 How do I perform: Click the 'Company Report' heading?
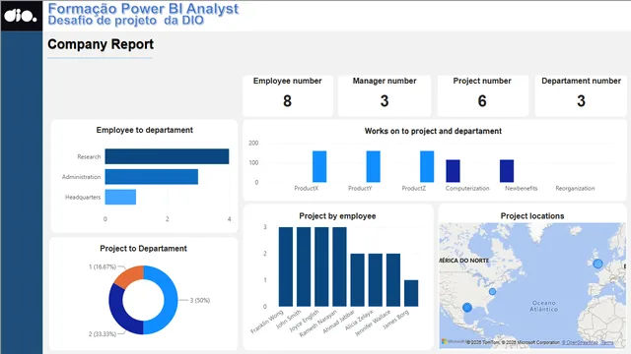pyautogui.click(x=101, y=44)
